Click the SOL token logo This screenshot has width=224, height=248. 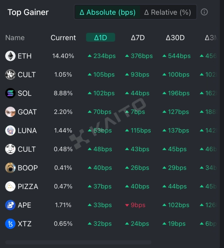click(x=10, y=93)
